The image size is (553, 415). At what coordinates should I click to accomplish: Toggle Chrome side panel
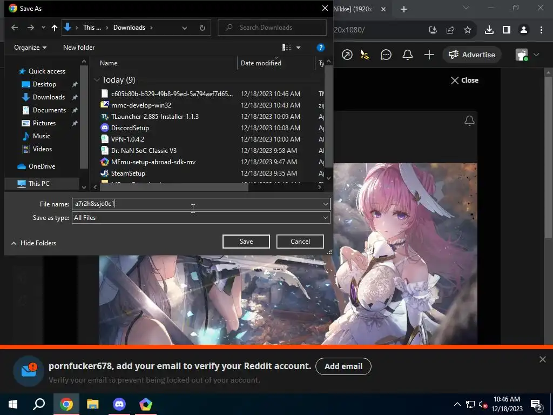point(507,30)
